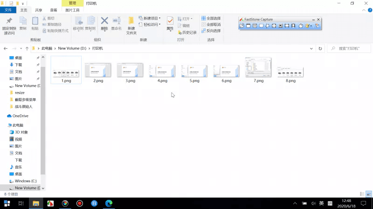Go up one folder level

(27, 48)
